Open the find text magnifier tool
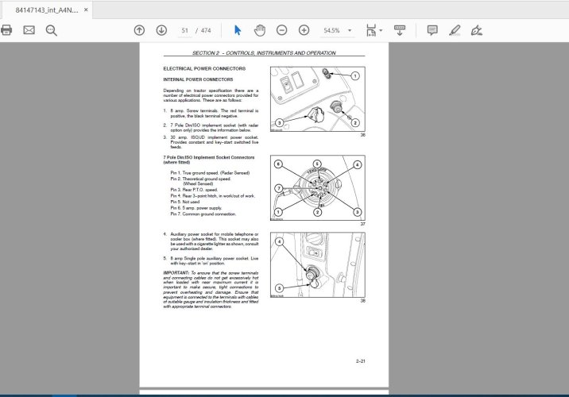The height and width of the screenshot is (397, 569). click(51, 30)
